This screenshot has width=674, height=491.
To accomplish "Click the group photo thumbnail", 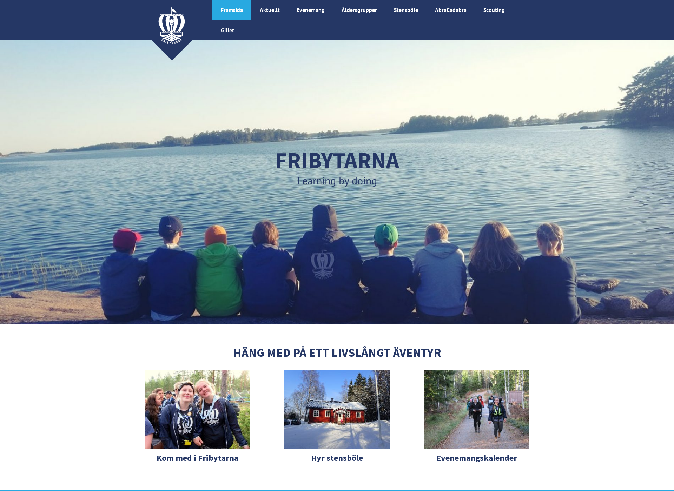I will [198, 409].
